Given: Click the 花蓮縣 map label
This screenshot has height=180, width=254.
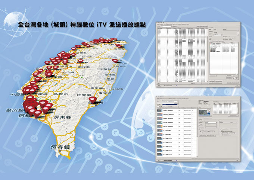Looking at the screenshot, I should pos(105,69).
